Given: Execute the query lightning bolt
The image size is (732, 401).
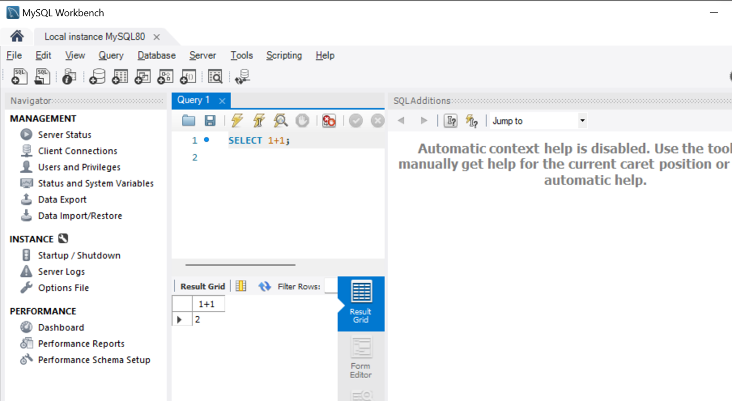Looking at the screenshot, I should coord(237,120).
